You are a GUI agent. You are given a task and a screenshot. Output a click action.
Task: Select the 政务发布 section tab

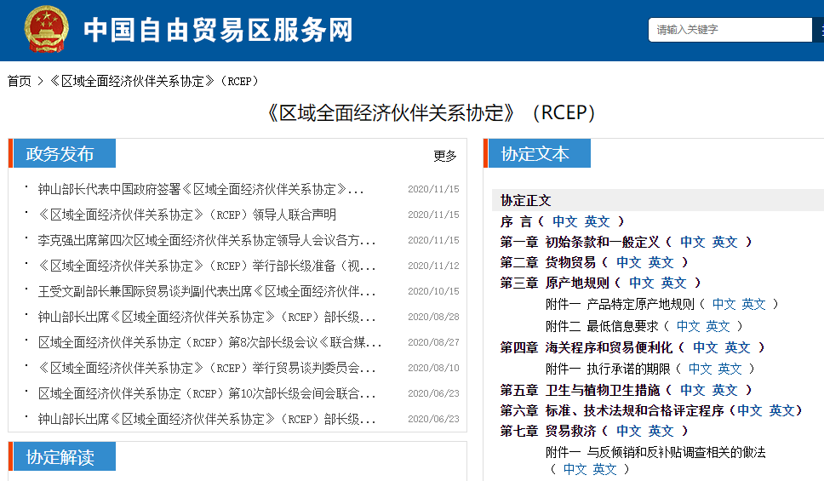tap(64, 153)
